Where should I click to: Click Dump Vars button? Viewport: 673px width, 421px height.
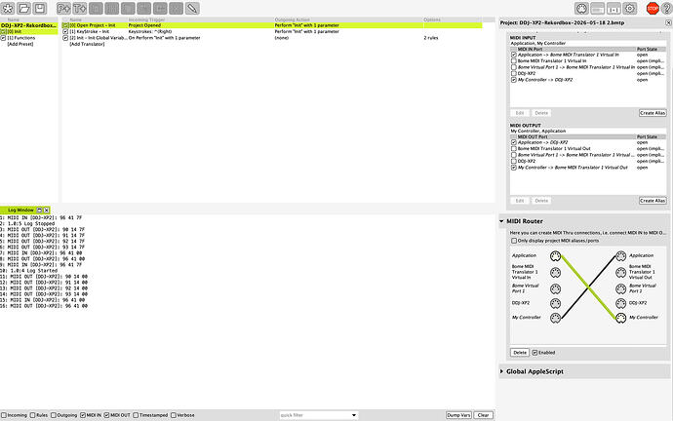tap(458, 415)
